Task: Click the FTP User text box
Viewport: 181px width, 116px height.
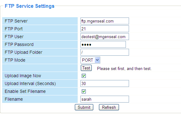Action: coord(105,37)
